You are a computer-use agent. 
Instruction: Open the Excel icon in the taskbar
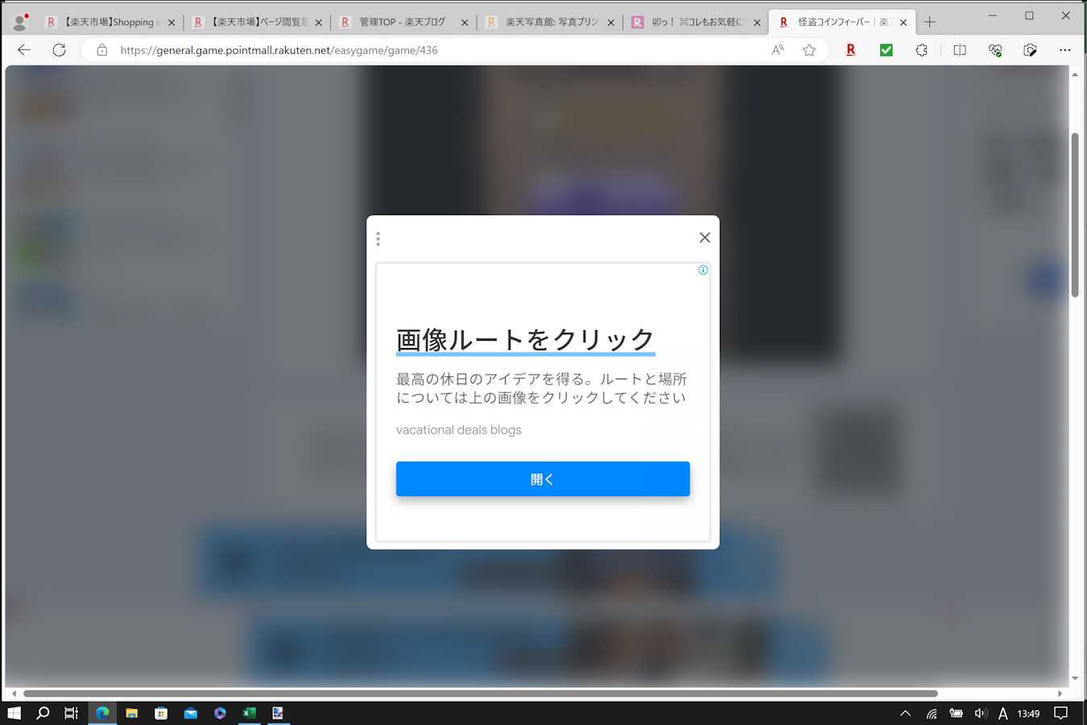click(249, 713)
